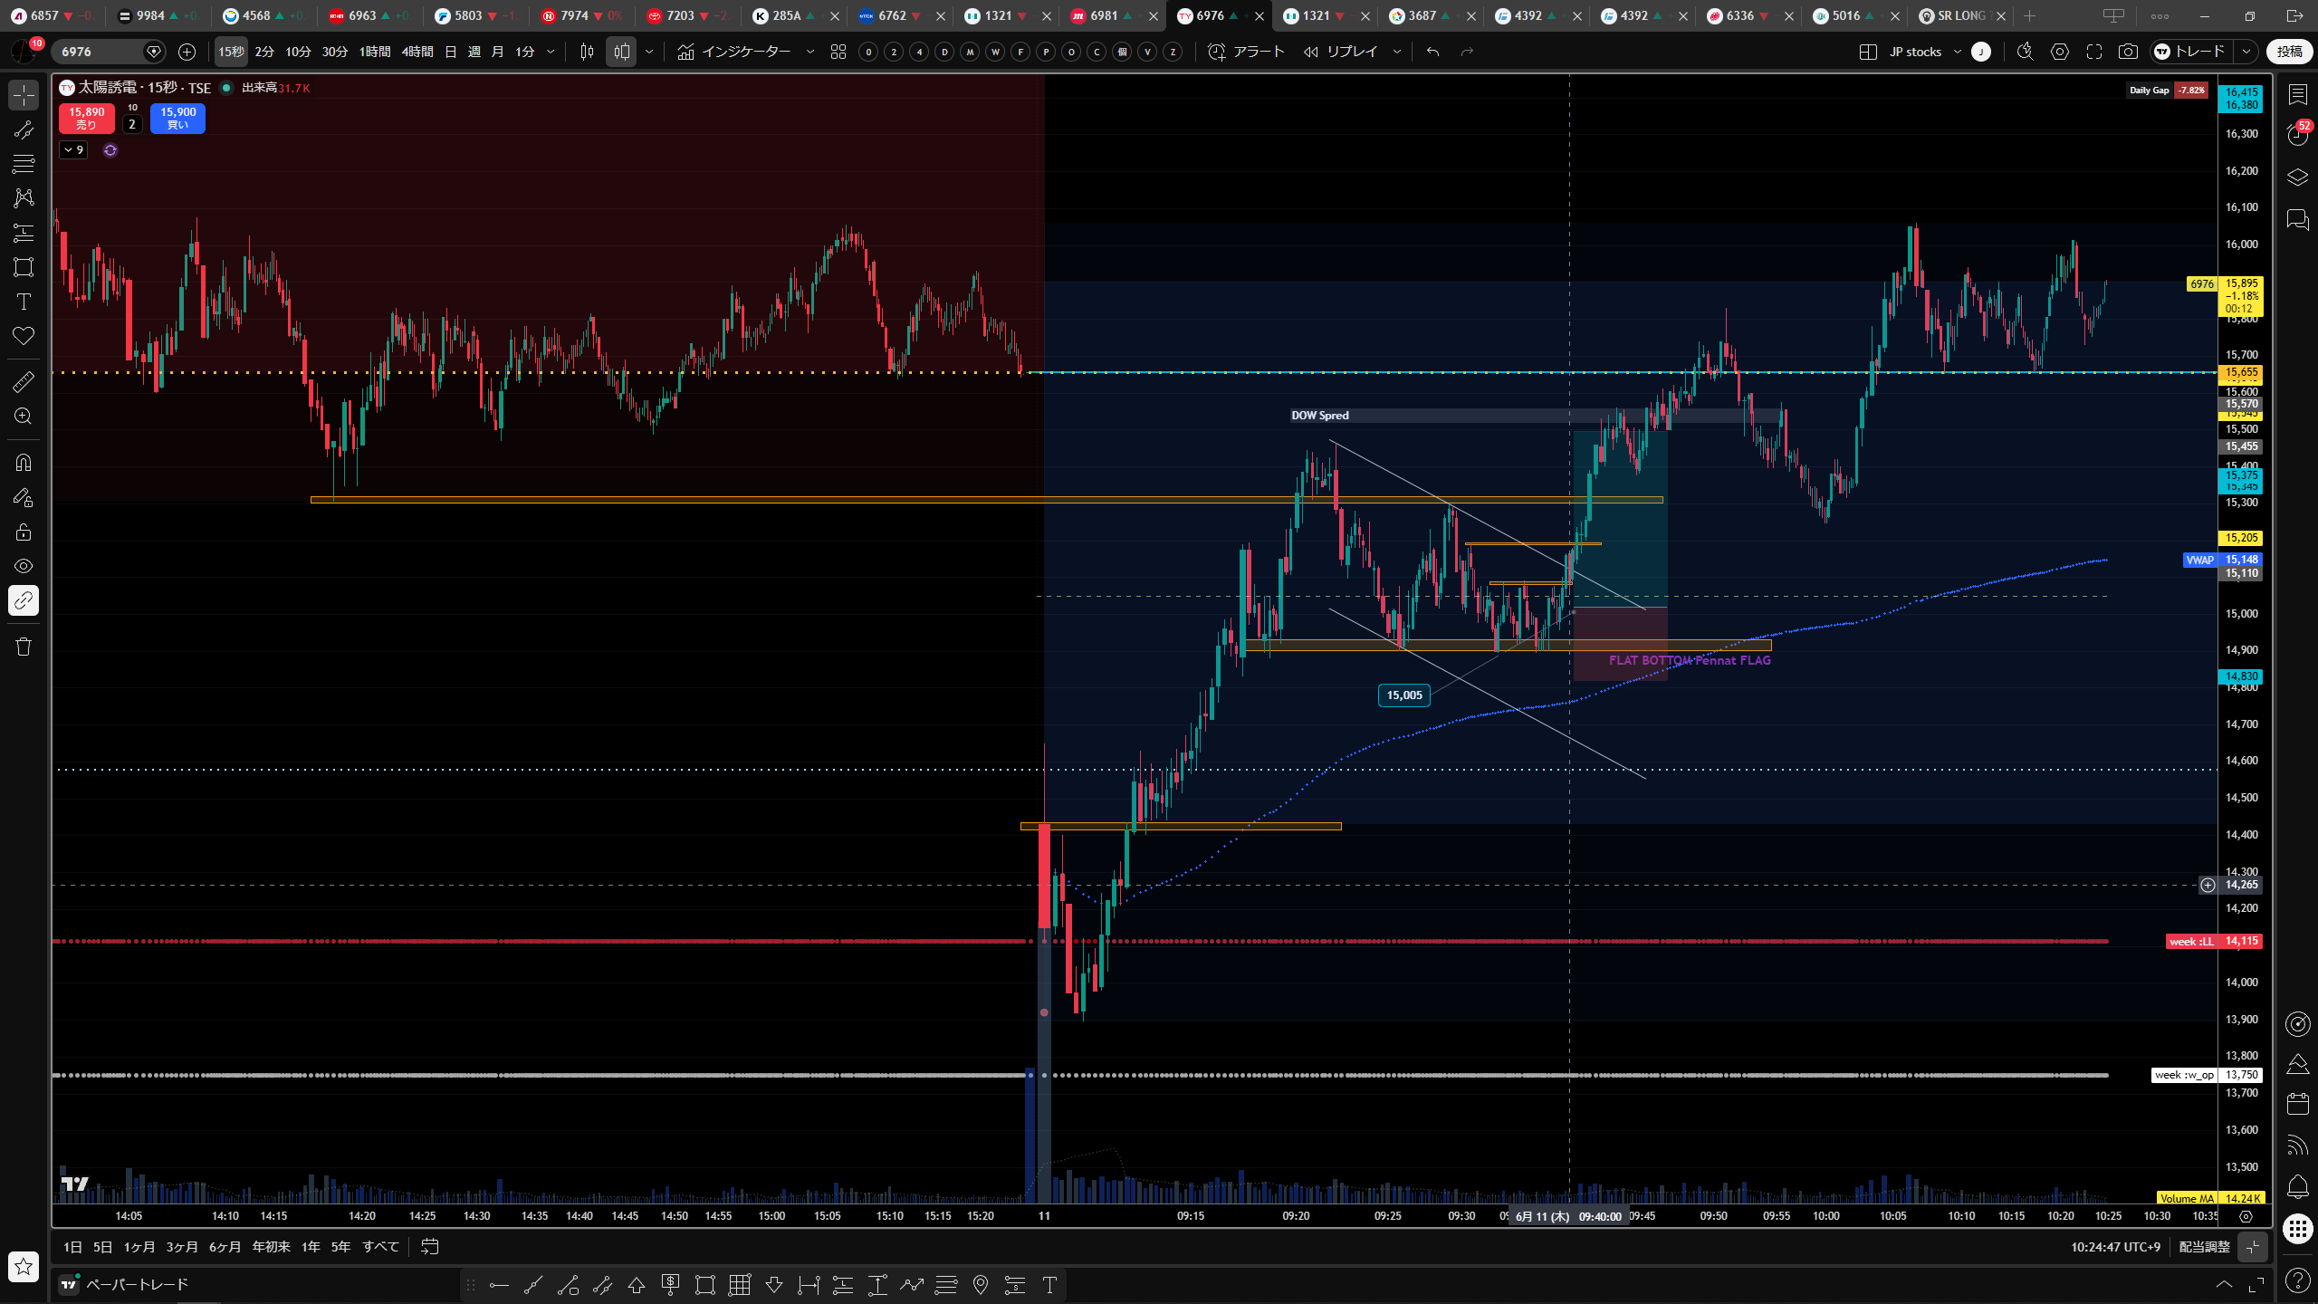Expand the time interval dropdown arrow
Image resolution: width=2318 pixels, height=1304 pixels.
(x=551, y=52)
